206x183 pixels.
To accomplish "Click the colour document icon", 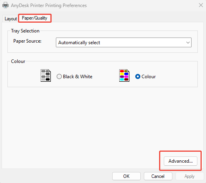I will [124, 75].
